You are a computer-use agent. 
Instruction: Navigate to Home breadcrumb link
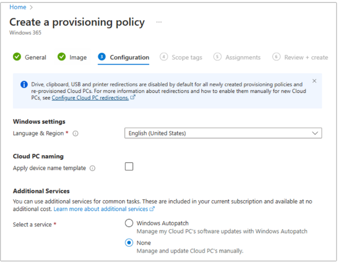(18, 7)
